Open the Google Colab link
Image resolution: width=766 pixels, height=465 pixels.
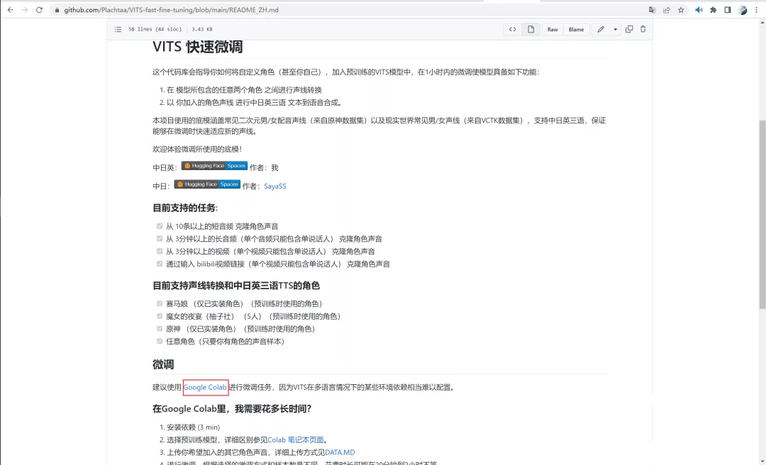point(205,387)
